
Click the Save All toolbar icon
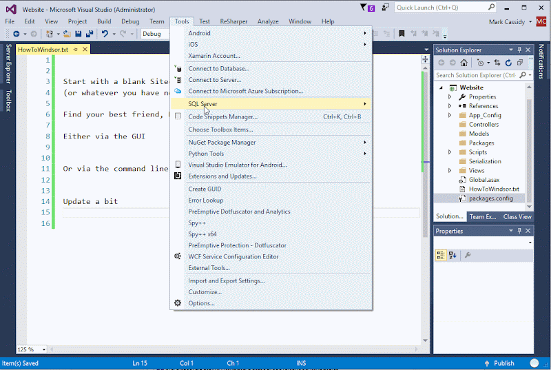[90, 34]
